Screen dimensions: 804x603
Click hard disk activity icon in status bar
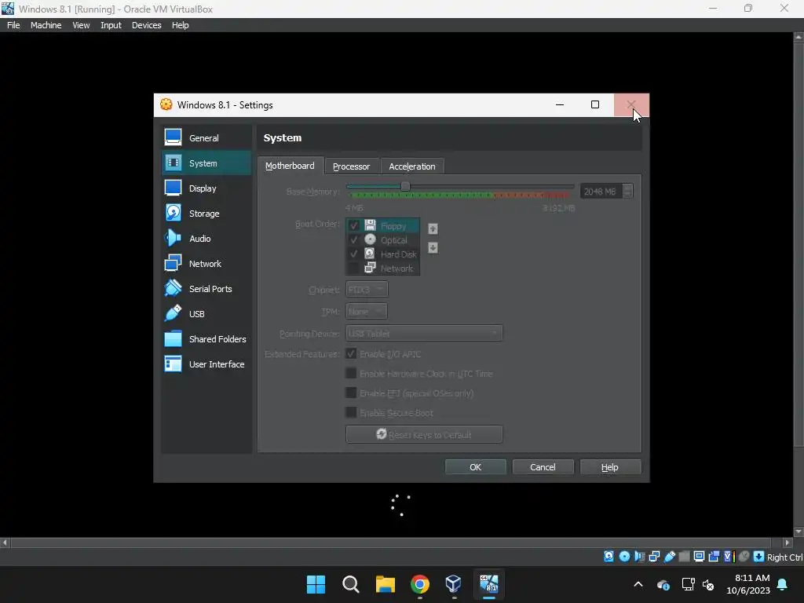pyautogui.click(x=608, y=557)
